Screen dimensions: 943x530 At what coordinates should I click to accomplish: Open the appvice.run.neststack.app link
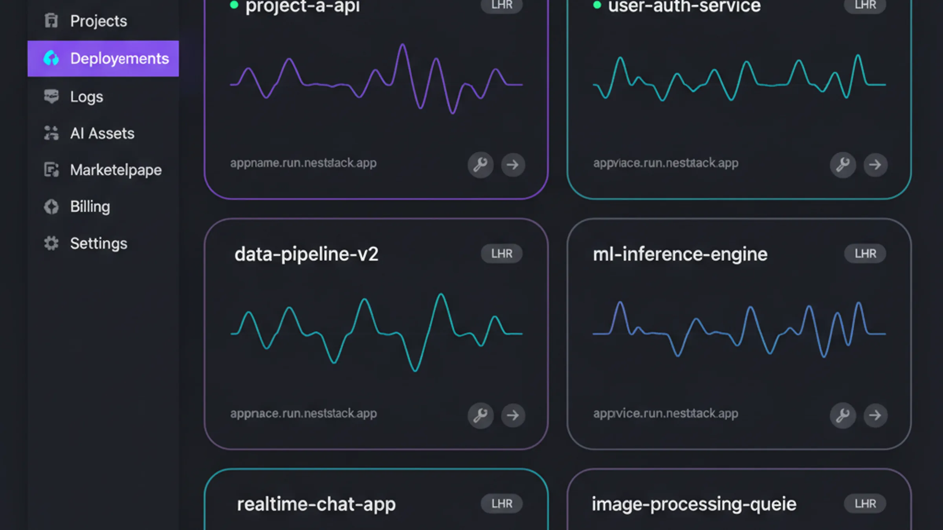(666, 413)
